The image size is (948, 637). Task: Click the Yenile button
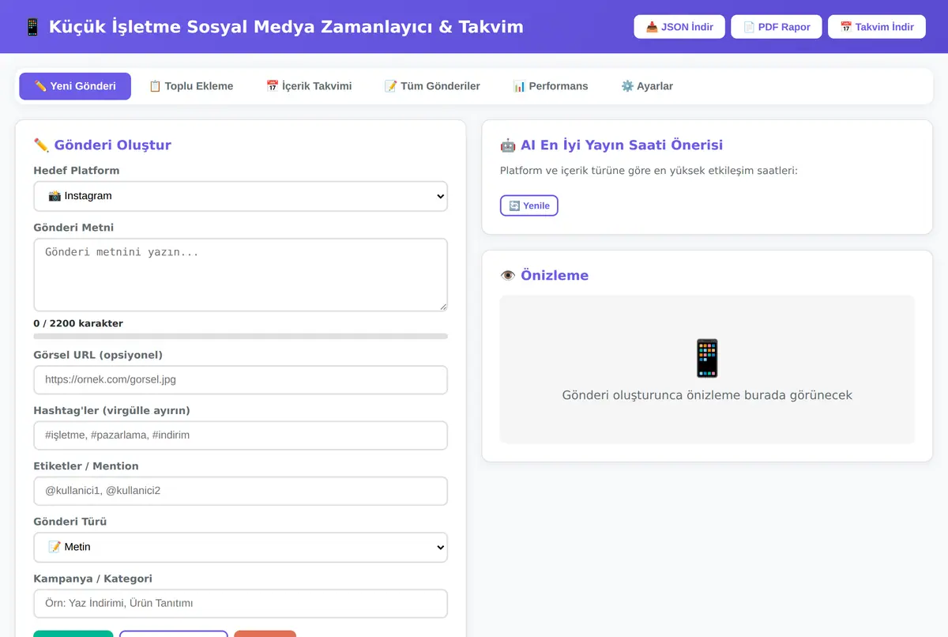pos(529,205)
